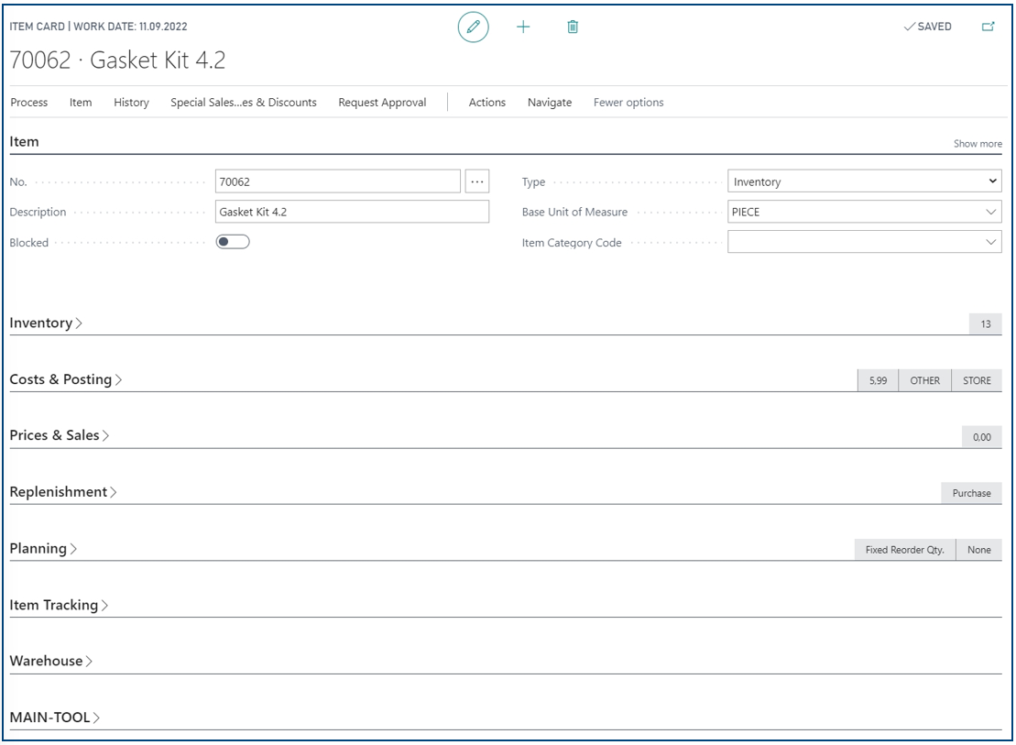Click the Show more link
The height and width of the screenshot is (745, 1016).
click(978, 143)
